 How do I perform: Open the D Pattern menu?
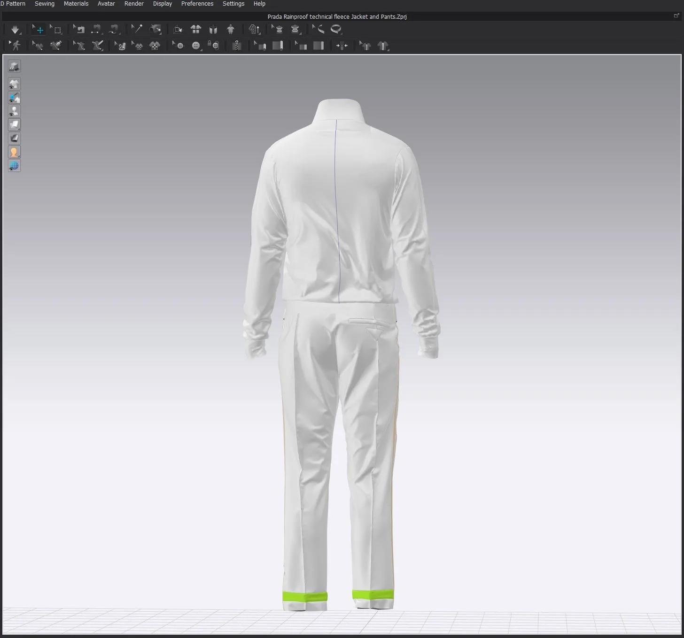pyautogui.click(x=13, y=4)
